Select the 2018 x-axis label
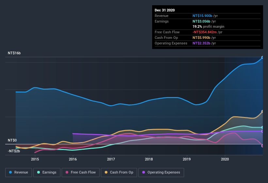 click(x=149, y=159)
